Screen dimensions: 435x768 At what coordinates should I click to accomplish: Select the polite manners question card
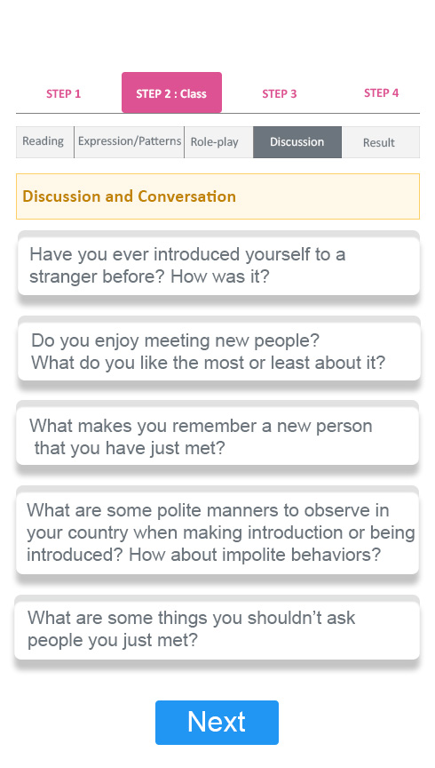click(x=217, y=533)
